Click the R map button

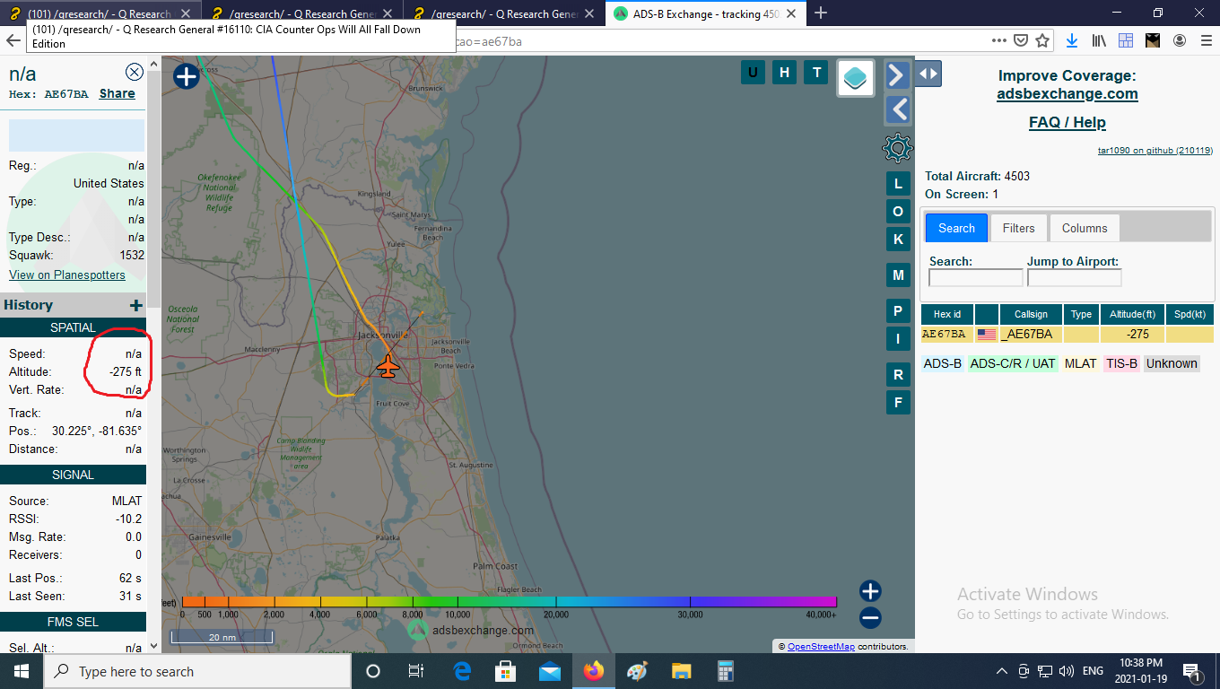pos(898,374)
